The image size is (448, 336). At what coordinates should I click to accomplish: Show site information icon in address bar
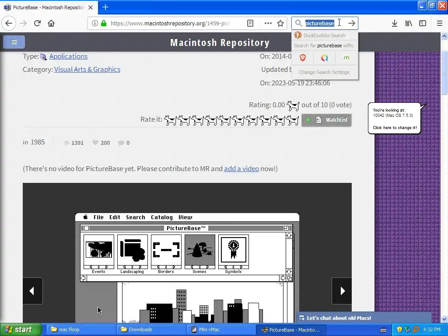94,23
